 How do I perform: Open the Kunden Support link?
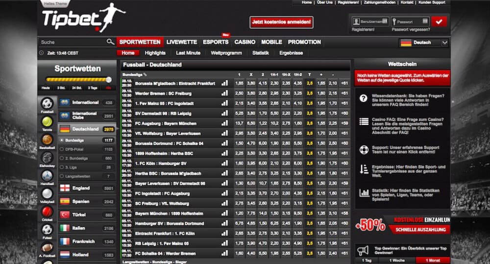[x=432, y=2]
